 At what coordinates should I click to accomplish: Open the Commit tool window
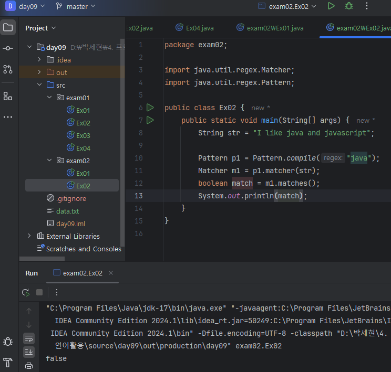pos(8,48)
